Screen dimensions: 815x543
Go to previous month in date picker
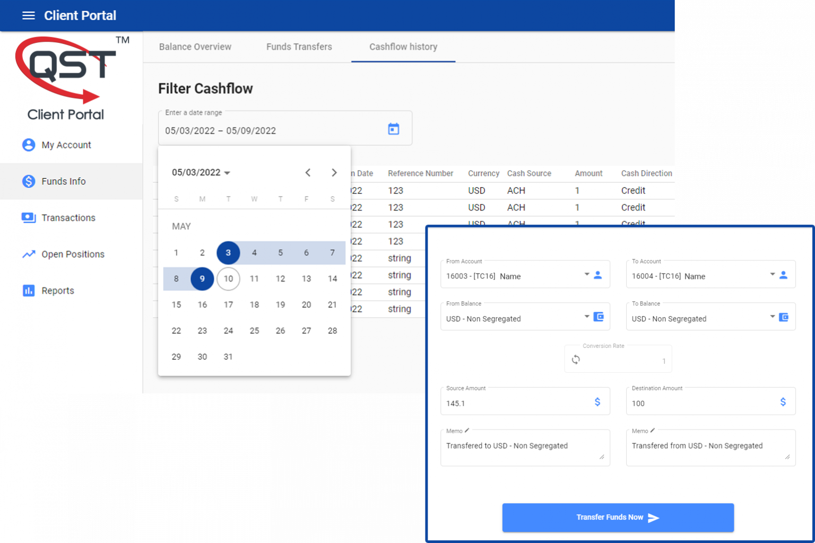[308, 172]
